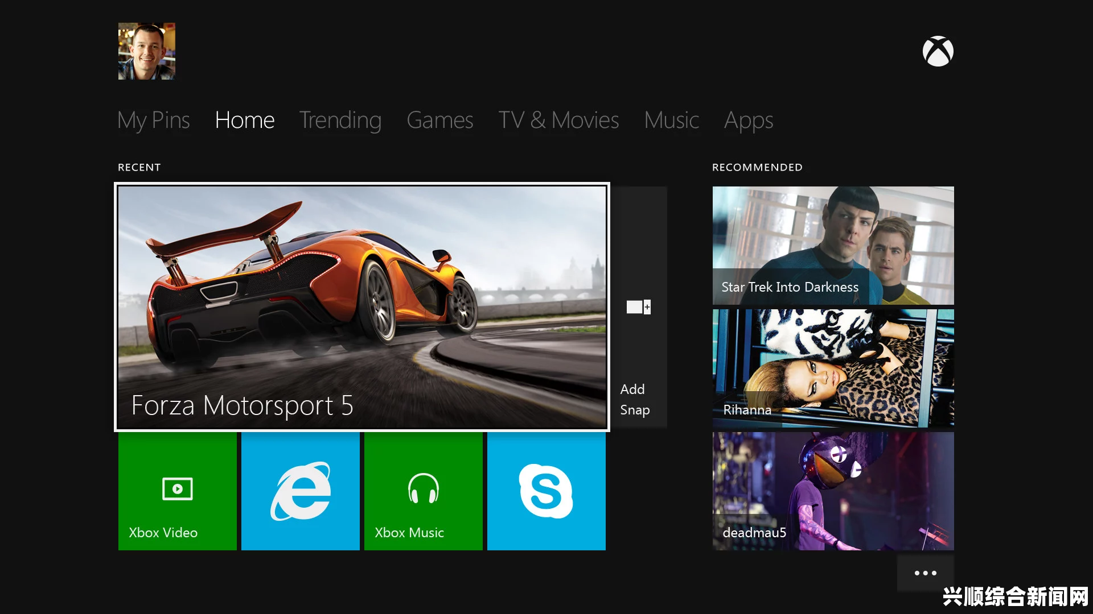Click the RECOMMENDED section heading
Image resolution: width=1093 pixels, height=614 pixels.
757,167
